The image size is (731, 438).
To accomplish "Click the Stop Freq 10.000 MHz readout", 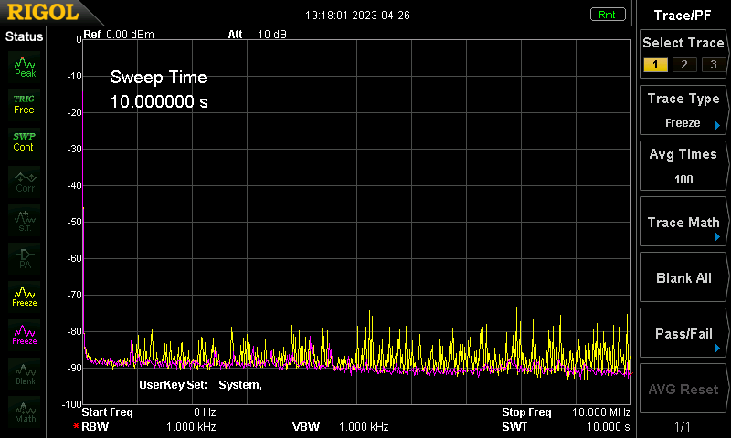I will (566, 412).
